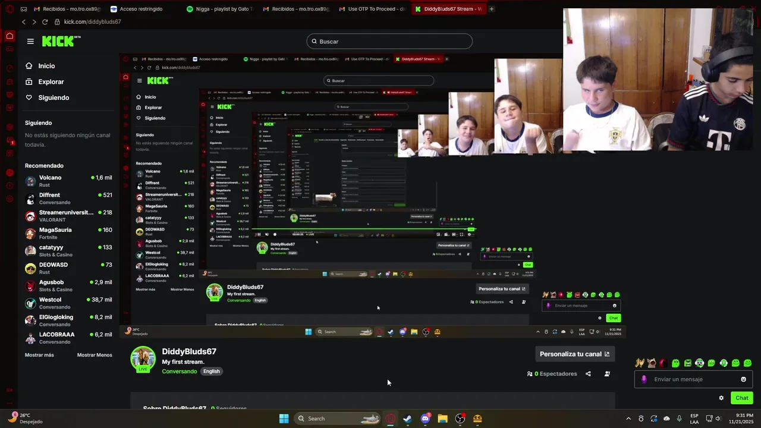The height and width of the screenshot is (428, 761).
Task: Click the 0 Espectadores viewer count
Action: click(552, 374)
